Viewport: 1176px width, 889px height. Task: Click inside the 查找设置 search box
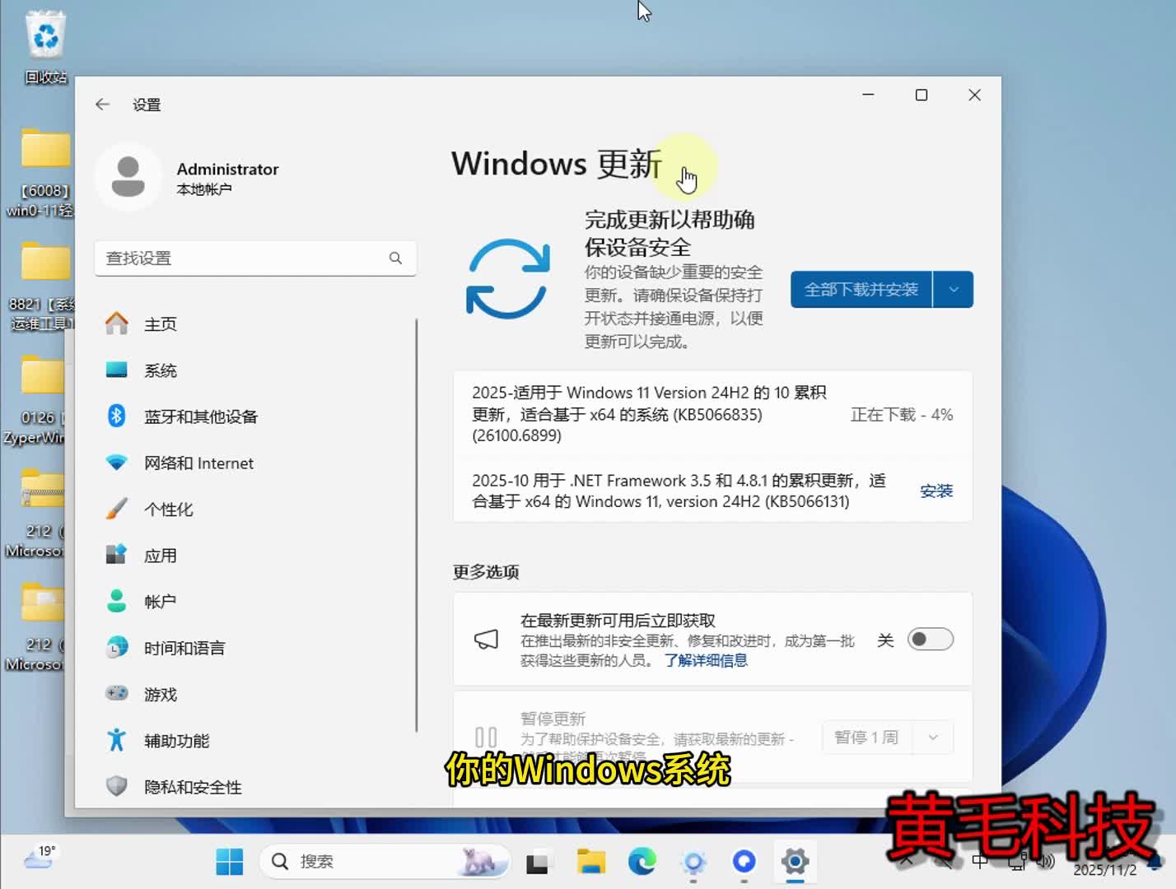255,258
